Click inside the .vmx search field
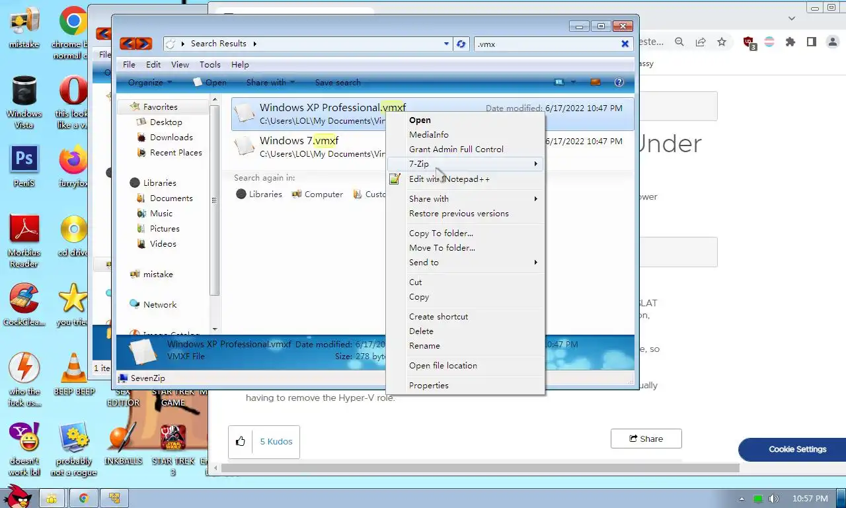Screen dimensions: 846x508 [547, 44]
